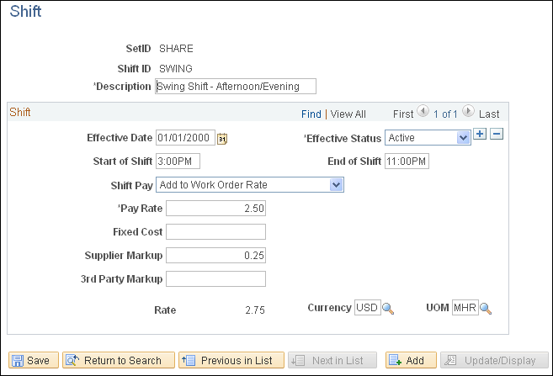Click the empty Fixed Cost field
The image size is (553, 376).
tap(215, 232)
